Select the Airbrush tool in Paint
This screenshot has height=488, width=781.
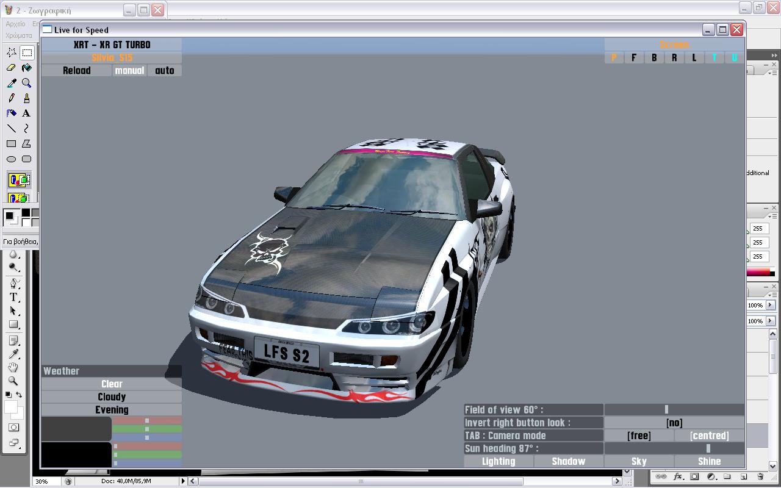12,113
